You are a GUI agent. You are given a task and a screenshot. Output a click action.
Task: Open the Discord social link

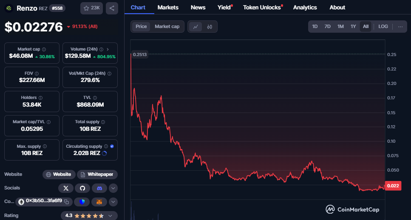99,188
